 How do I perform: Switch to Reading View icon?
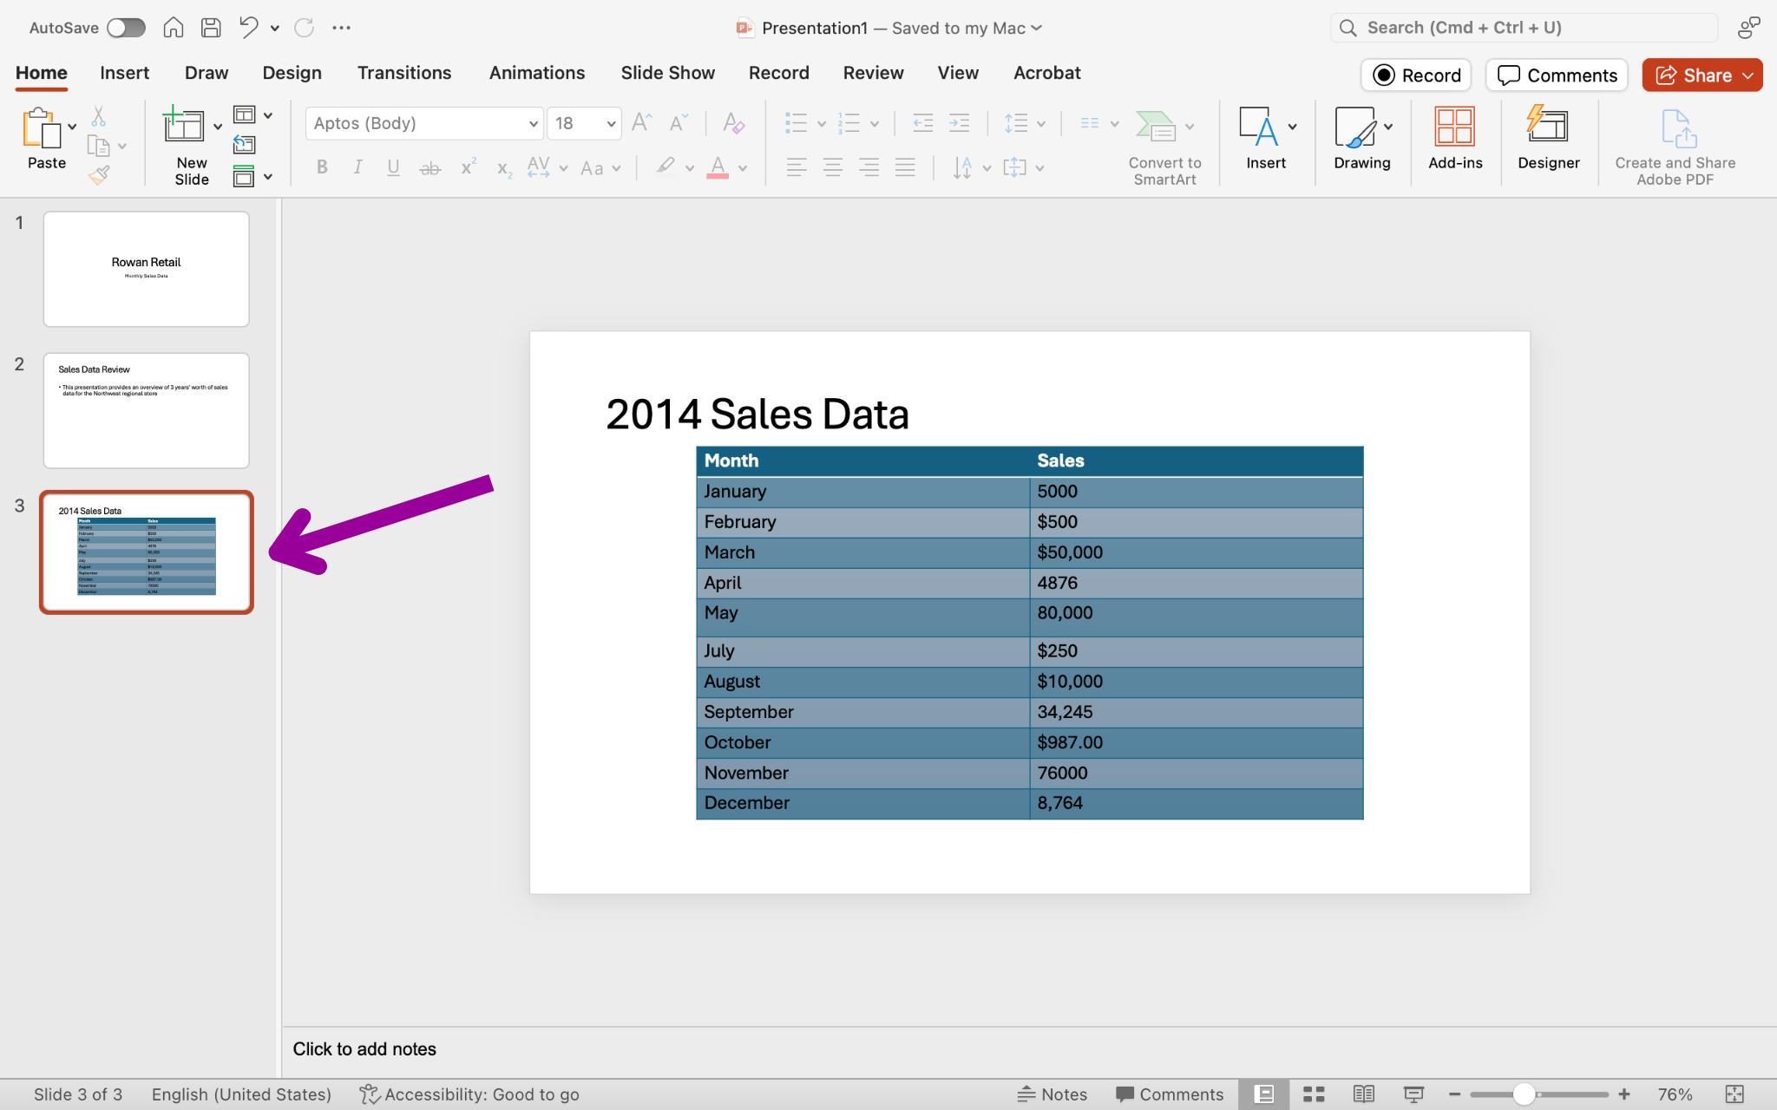pyautogui.click(x=1364, y=1094)
